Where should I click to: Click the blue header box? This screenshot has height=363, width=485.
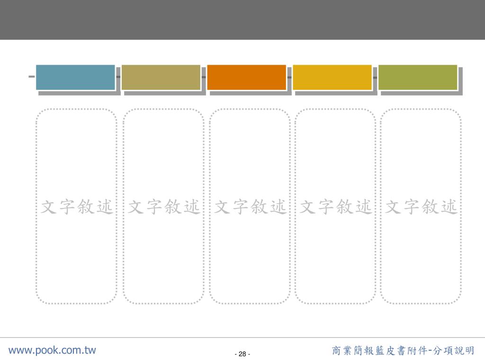(75, 78)
